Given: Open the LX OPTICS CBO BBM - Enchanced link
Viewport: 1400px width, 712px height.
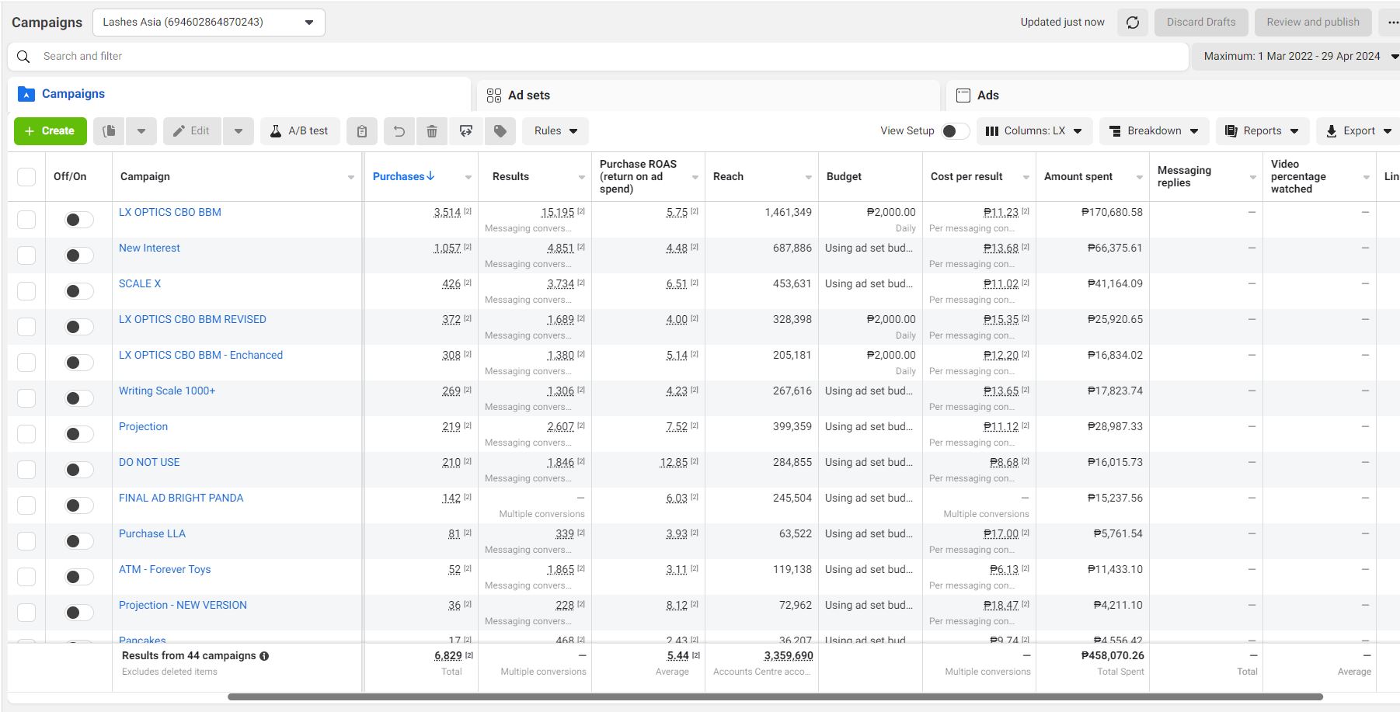Looking at the screenshot, I should pos(200,356).
